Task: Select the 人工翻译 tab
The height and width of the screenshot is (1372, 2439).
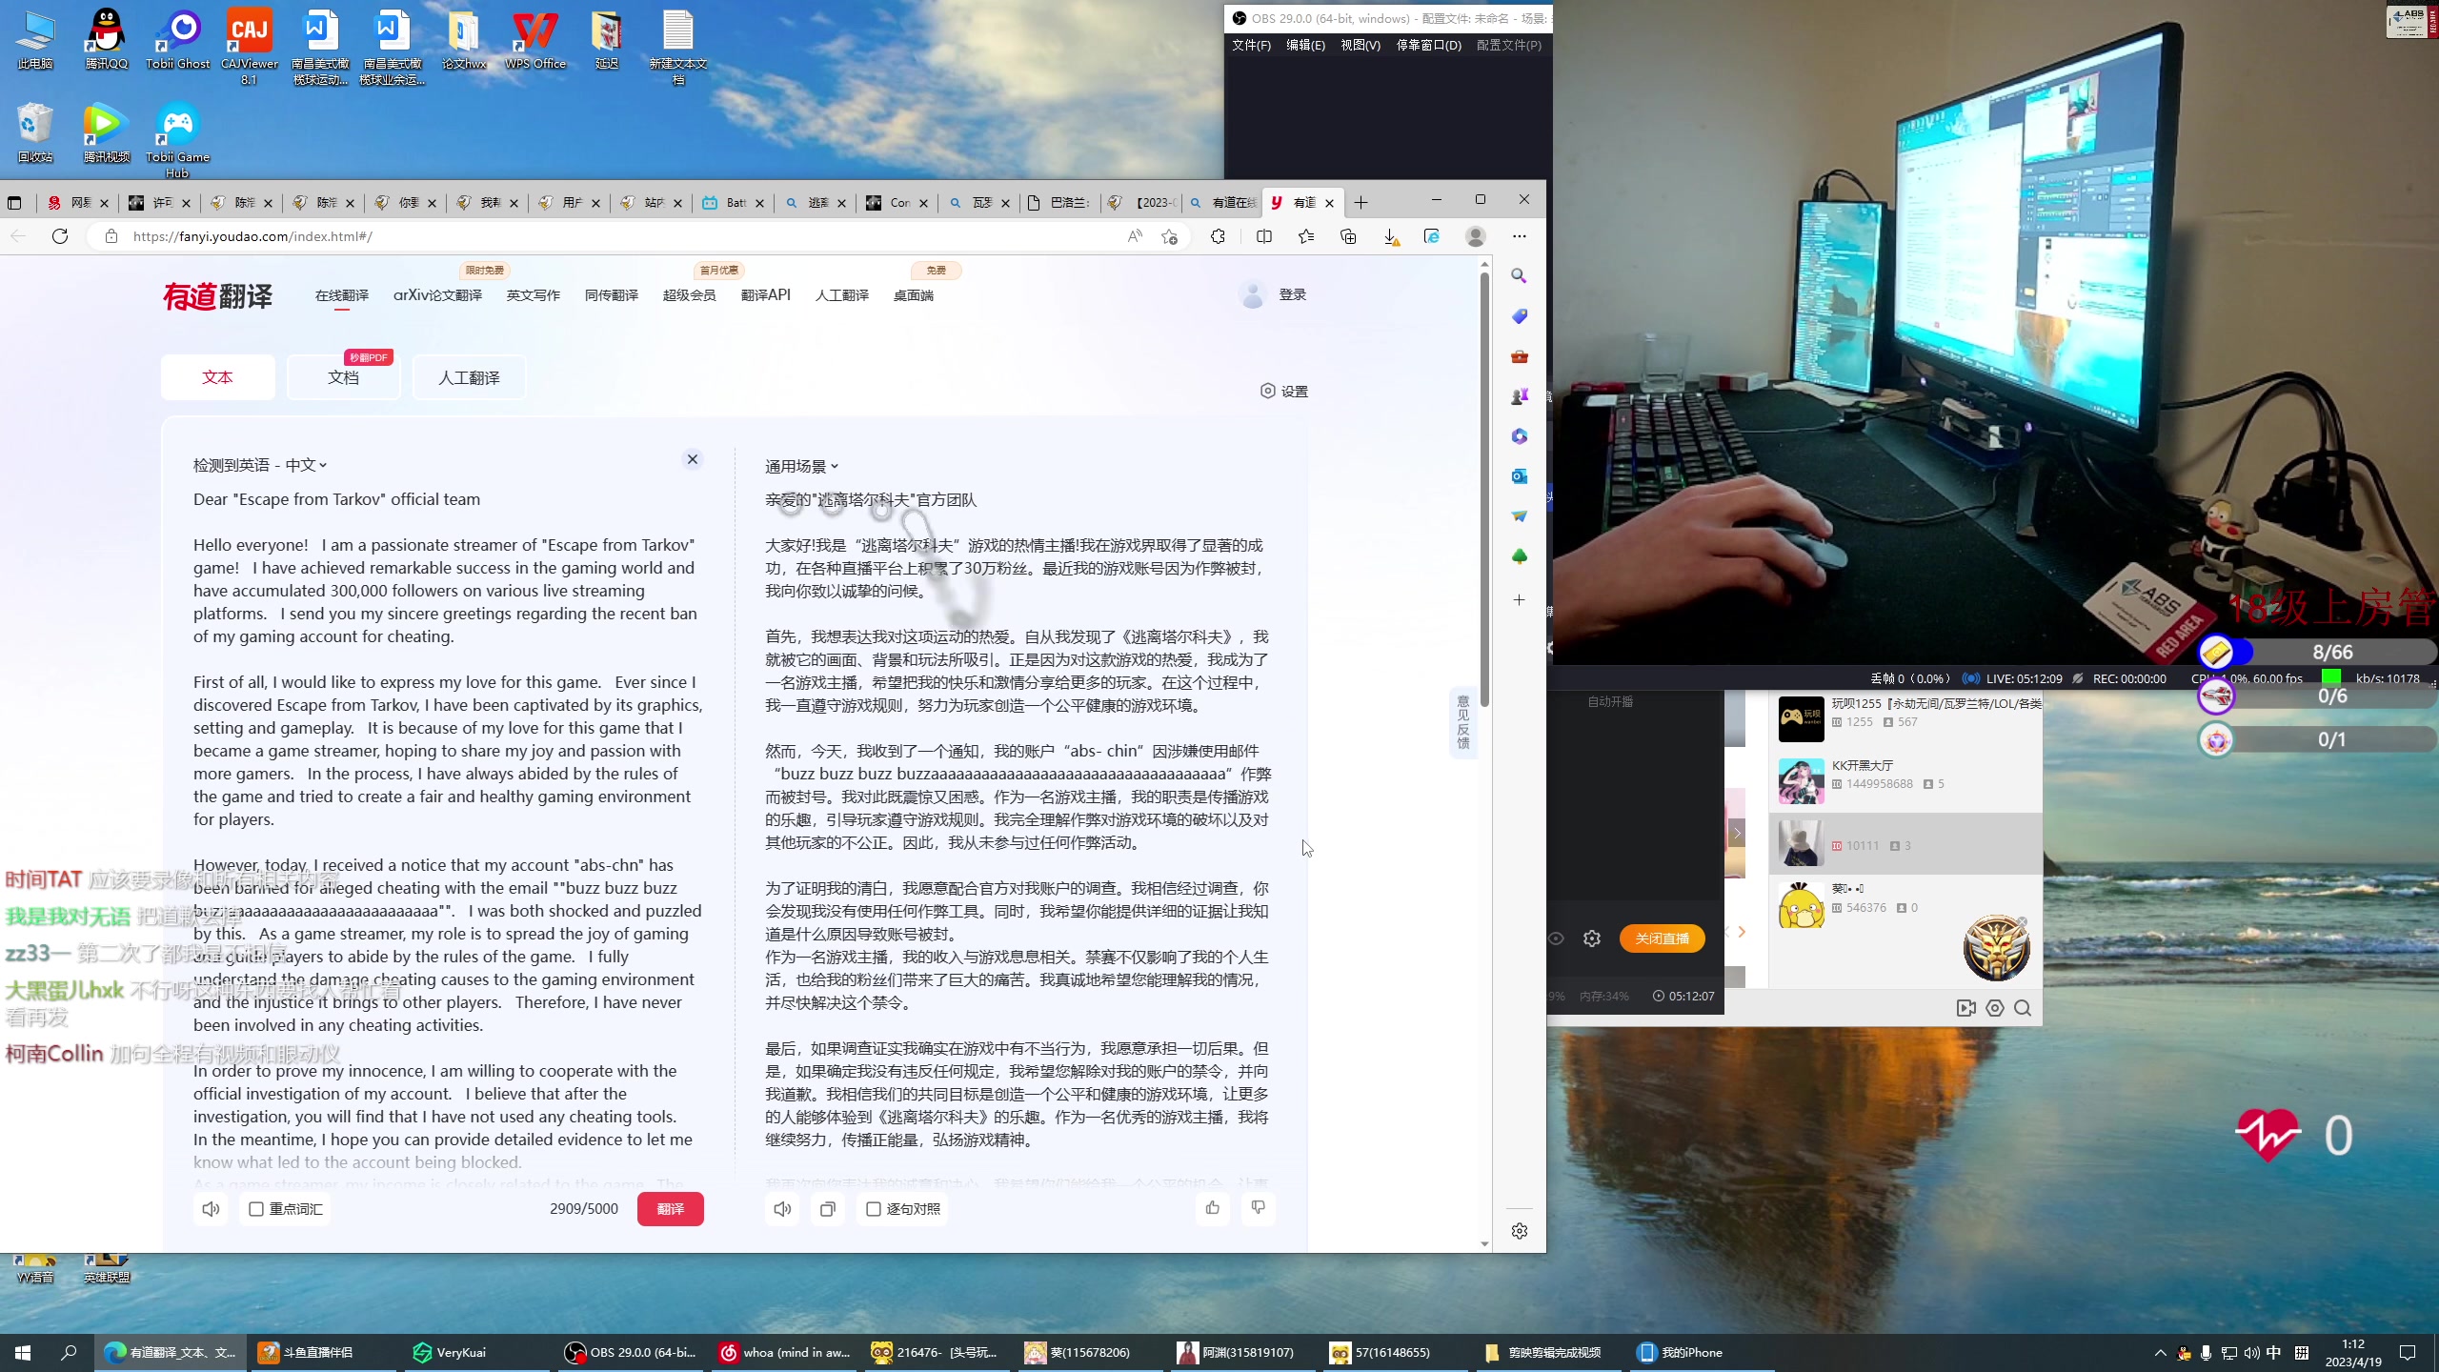Action: (x=469, y=377)
